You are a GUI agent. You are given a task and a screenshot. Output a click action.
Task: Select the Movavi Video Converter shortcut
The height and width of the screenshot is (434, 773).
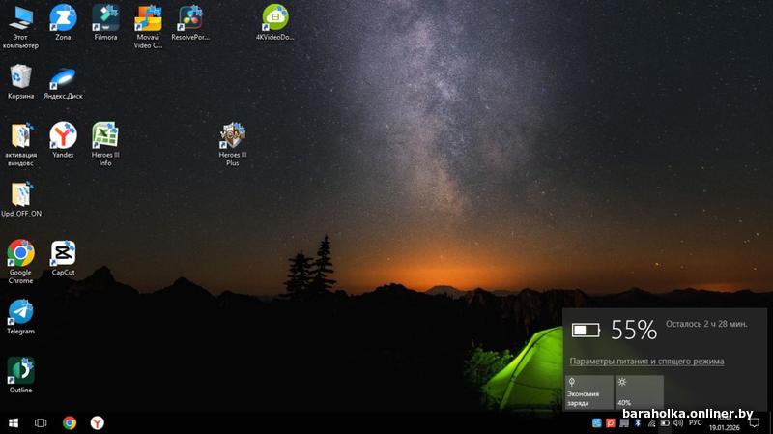click(x=148, y=27)
